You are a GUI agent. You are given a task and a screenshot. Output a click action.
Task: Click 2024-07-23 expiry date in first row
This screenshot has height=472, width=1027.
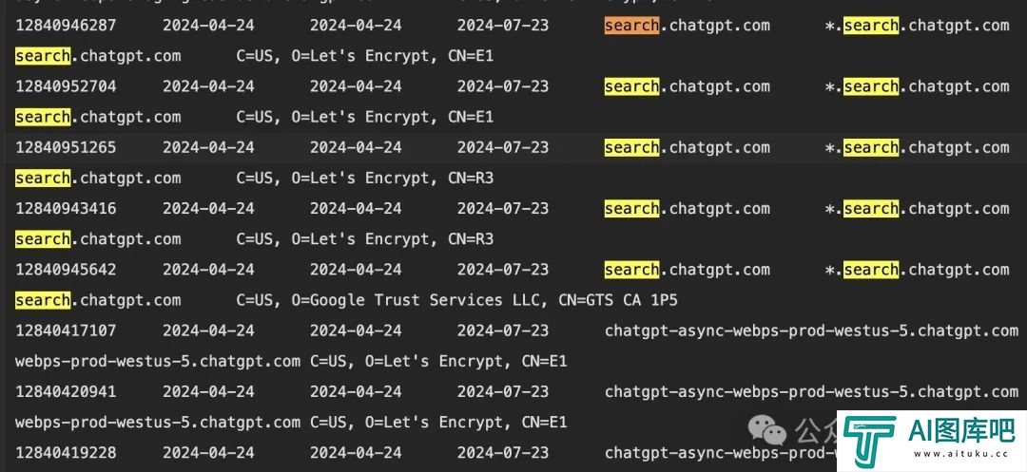coord(503,26)
